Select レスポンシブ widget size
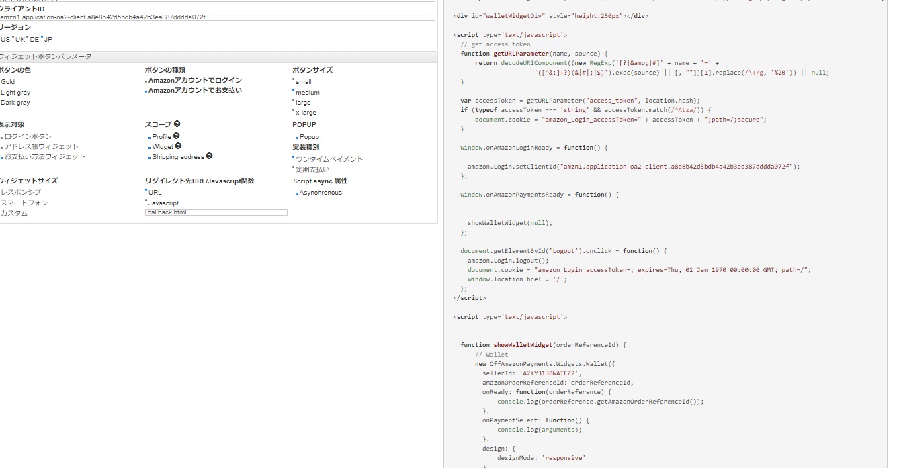 pyautogui.click(x=20, y=193)
